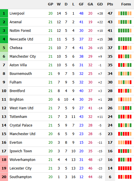Viewport: 134px width, 181px height.
Task: Click Southampton's form indicator bars
Action: [x=125, y=177]
